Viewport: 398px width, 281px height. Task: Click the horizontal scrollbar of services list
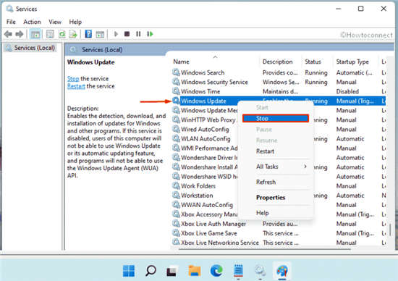click(266, 249)
